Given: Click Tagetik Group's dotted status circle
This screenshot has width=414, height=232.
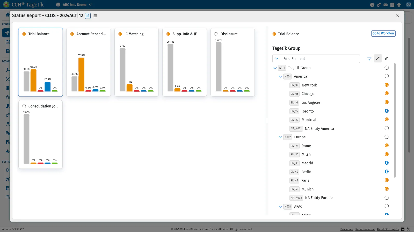Looking at the screenshot, I should click(x=387, y=68).
